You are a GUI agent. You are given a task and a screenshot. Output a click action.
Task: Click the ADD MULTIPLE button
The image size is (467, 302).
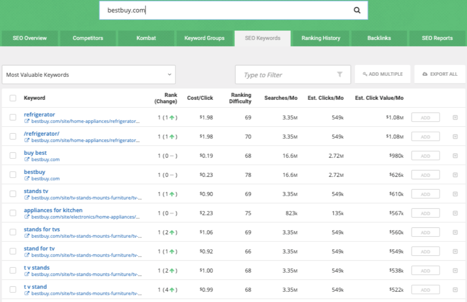[383, 74]
